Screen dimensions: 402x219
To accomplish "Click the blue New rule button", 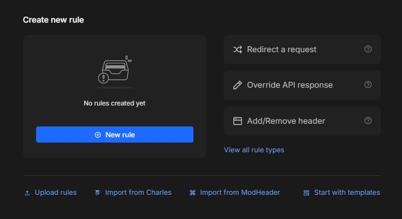I will 115,135.
